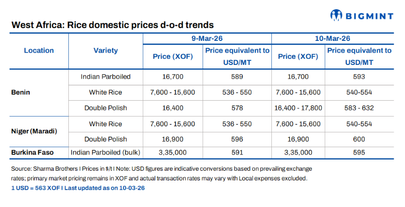Select the 596 price equivalent value
The image size is (405, 207).
(237, 138)
